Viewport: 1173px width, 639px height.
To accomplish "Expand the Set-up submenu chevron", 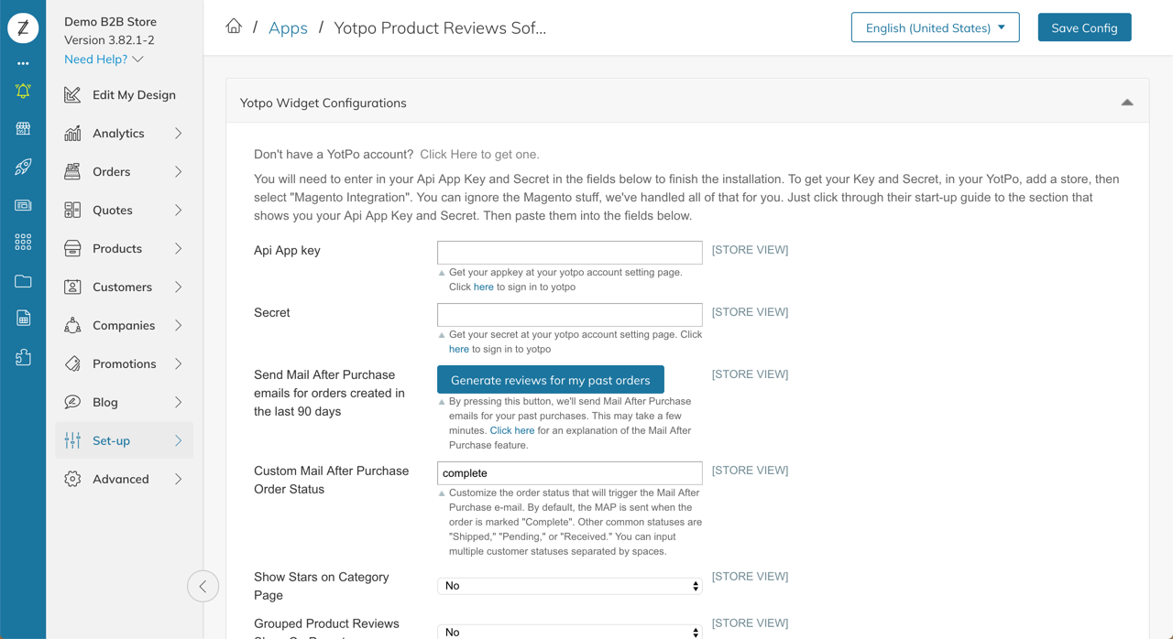I will (x=179, y=440).
